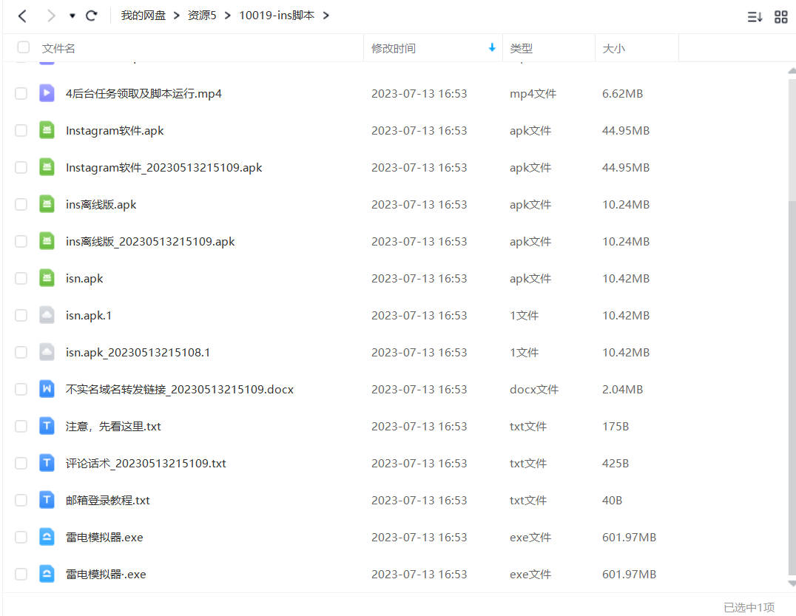Viewport: 796px width, 616px height.
Task: Check the box for Instagram软件_20230513215109.apk
Action: tap(21, 167)
